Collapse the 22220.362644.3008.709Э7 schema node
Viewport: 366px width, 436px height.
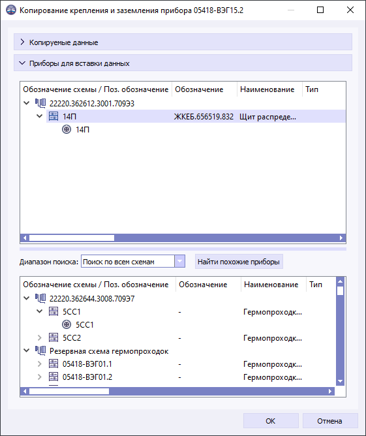26,298
